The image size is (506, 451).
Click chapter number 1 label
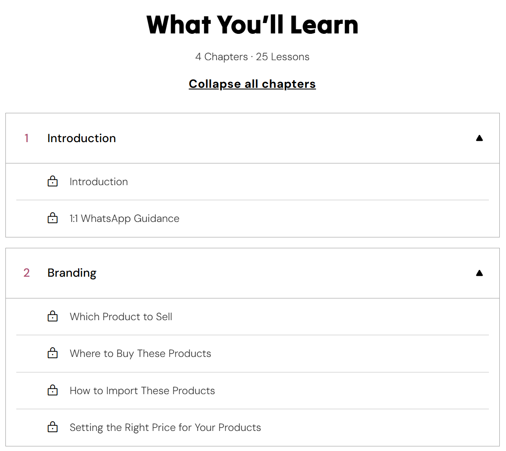pyautogui.click(x=27, y=138)
